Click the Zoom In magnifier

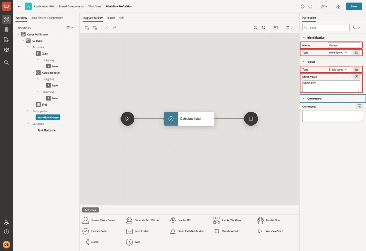(256, 28)
